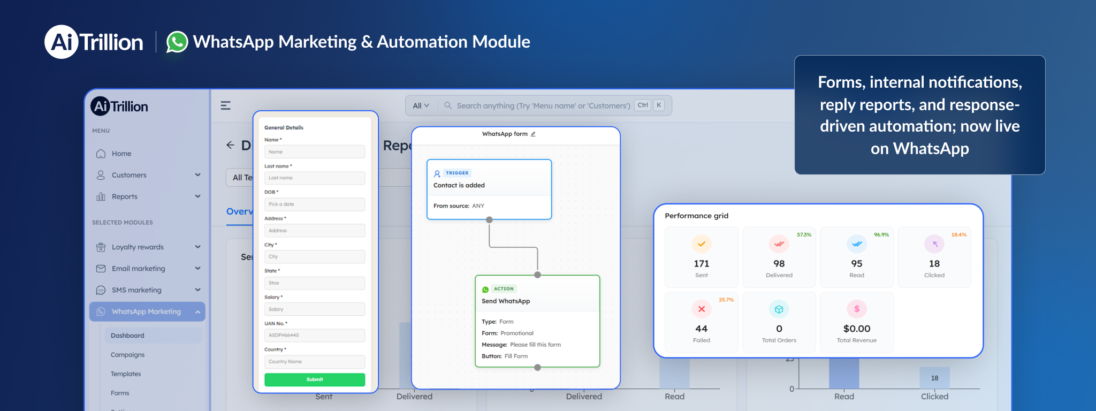Viewport: 1096px width, 411px height.
Task: Click the 171 Sent value
Action: point(702,264)
